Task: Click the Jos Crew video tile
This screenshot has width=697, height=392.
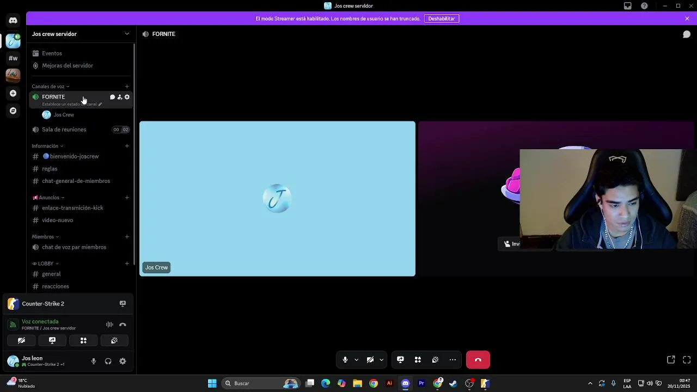Action: [x=277, y=199]
